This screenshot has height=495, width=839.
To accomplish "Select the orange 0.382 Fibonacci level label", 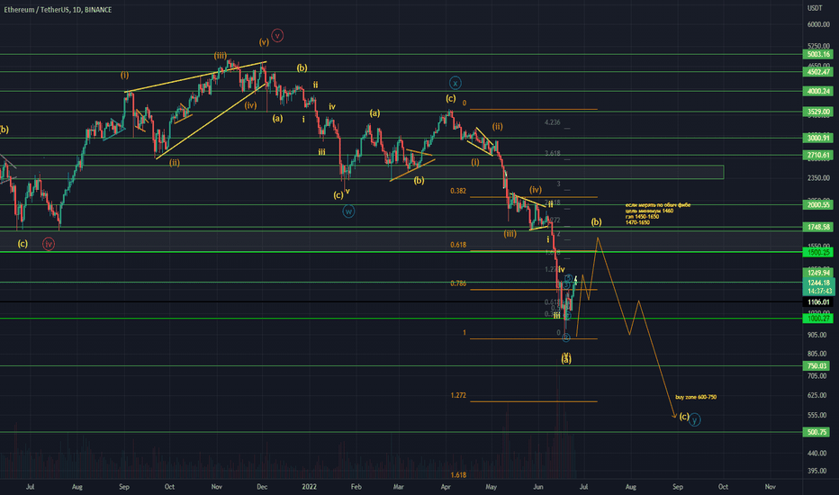I will 458,191.
